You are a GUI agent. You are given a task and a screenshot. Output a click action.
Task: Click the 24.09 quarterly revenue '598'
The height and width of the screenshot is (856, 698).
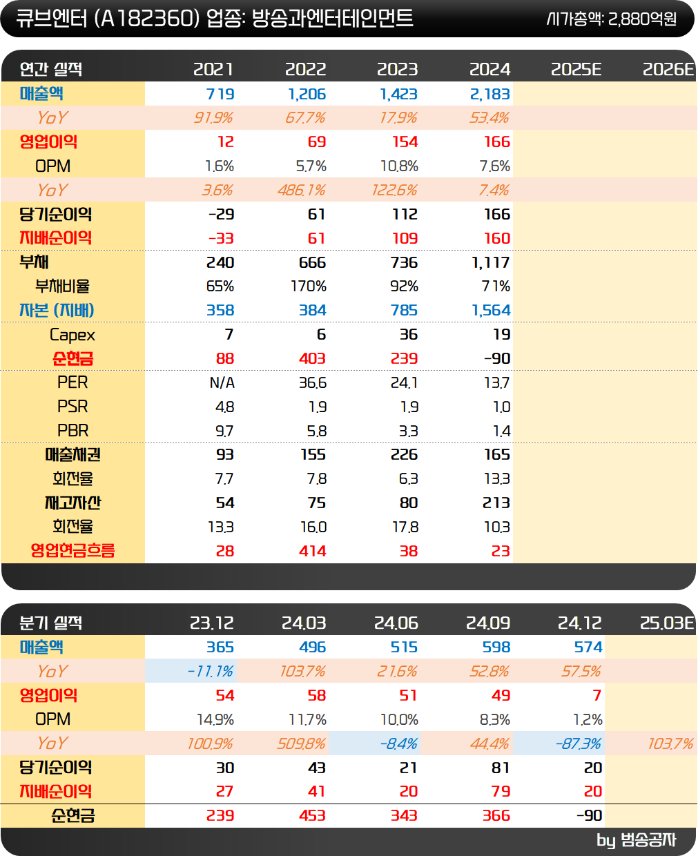click(496, 647)
